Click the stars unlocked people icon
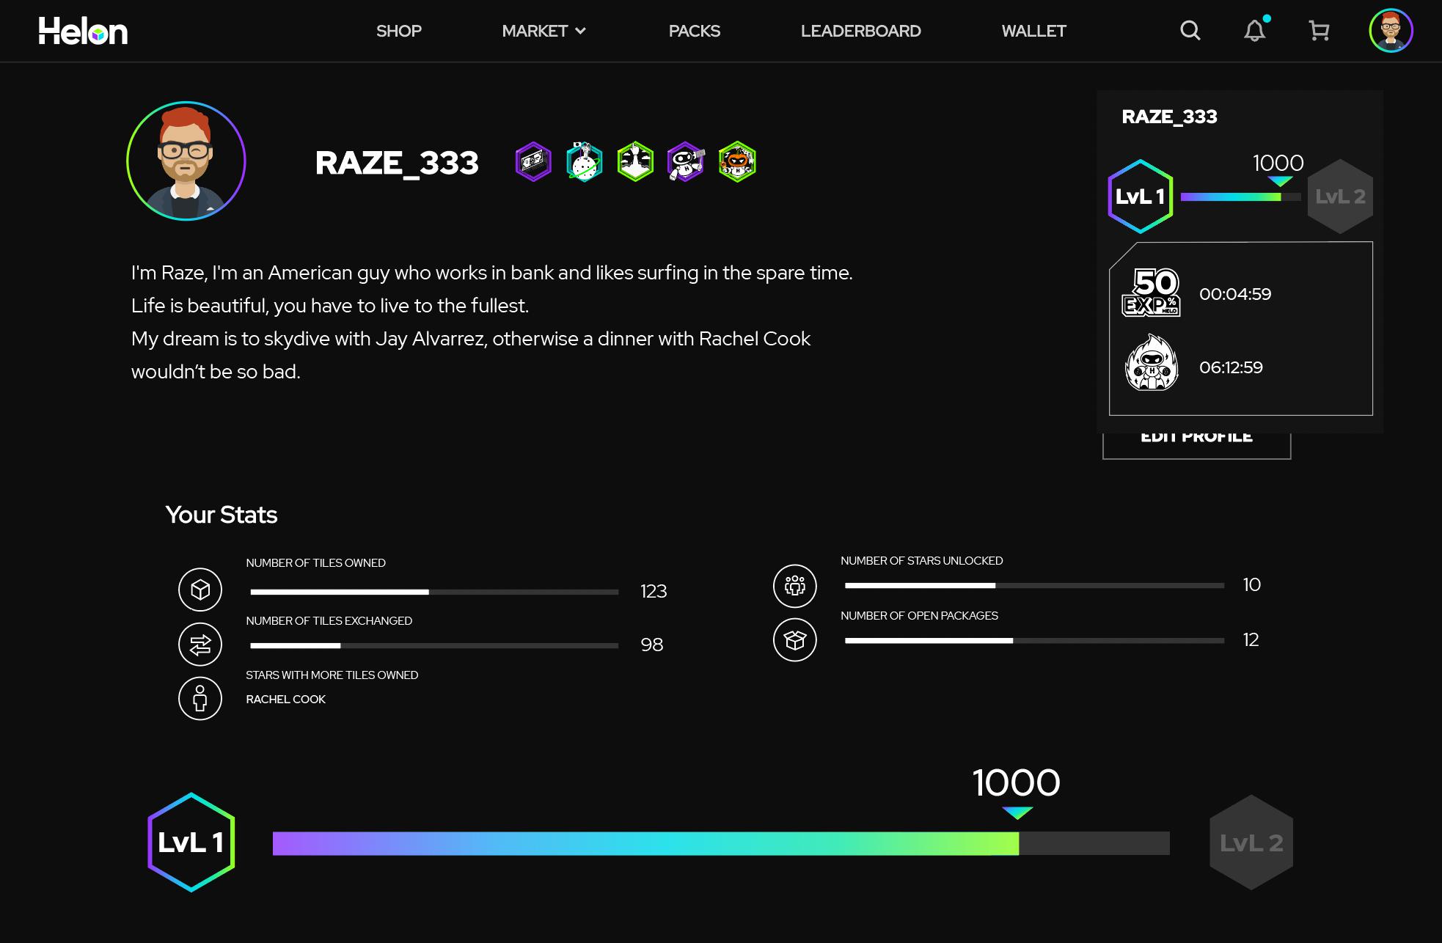The height and width of the screenshot is (943, 1442). coord(795,586)
